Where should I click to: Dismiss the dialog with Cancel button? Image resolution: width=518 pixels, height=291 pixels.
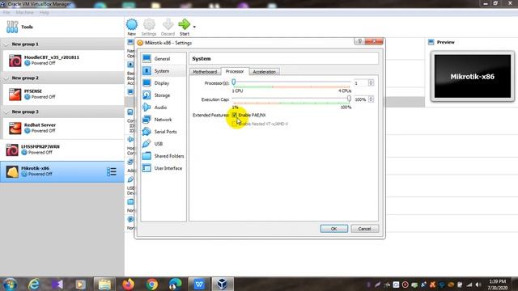tap(364, 229)
